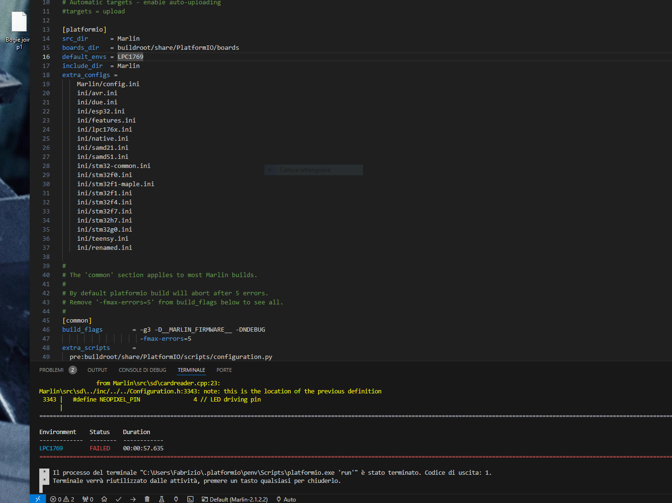Screen dimensions: 672x503
Task: Open new PlatformIO terminal icon
Action: pos(190,499)
